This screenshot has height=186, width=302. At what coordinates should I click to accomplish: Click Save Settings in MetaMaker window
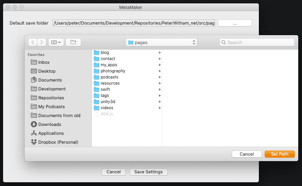click(x=149, y=172)
